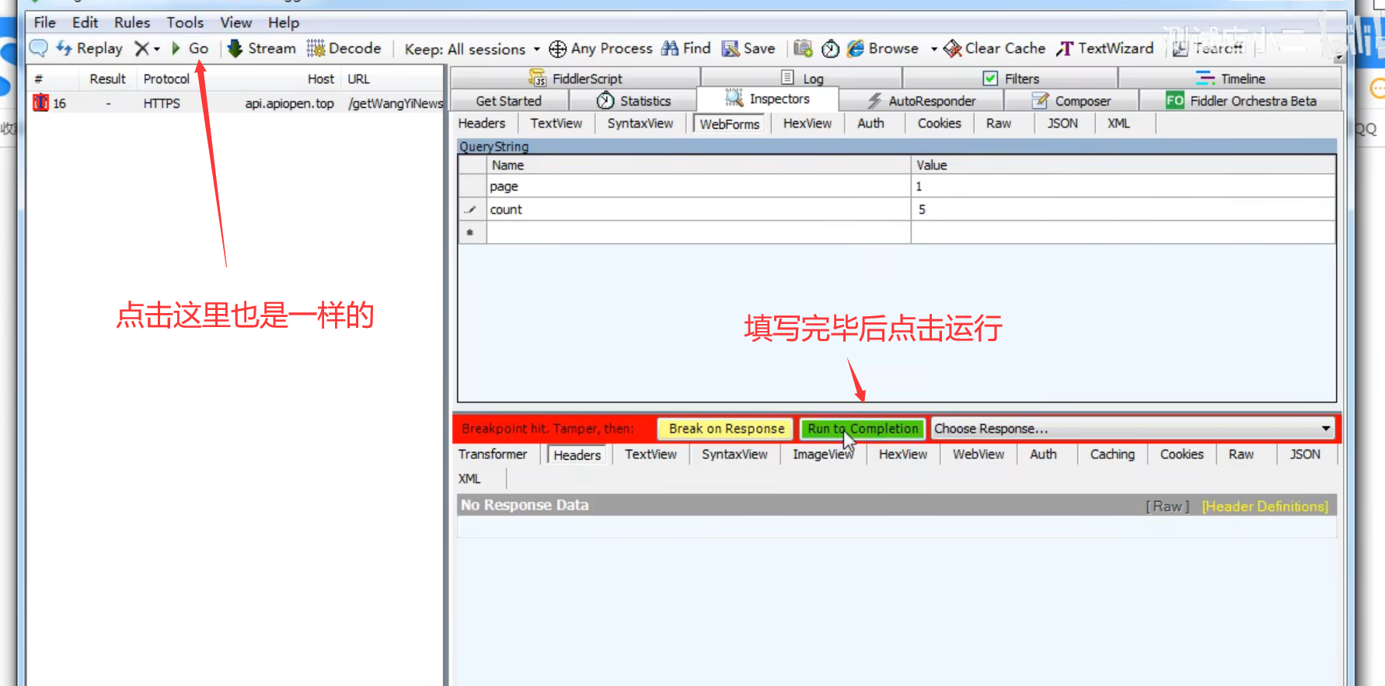Select request JSON inspector tab
Image resolution: width=1385 pixels, height=686 pixels.
1062,124
